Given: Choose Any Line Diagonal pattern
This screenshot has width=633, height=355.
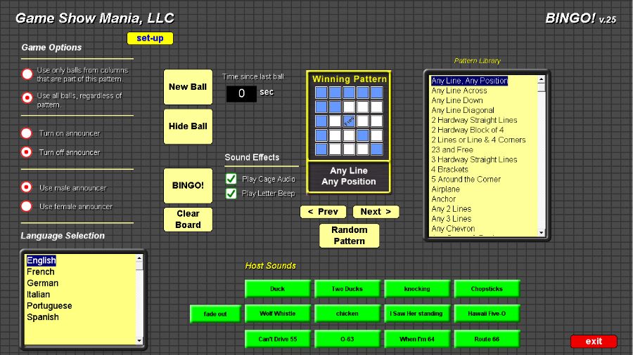Looking at the screenshot, I should click(463, 110).
